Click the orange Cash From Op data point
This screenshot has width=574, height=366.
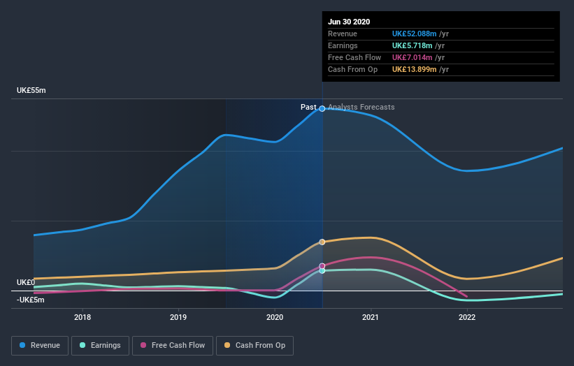(322, 242)
